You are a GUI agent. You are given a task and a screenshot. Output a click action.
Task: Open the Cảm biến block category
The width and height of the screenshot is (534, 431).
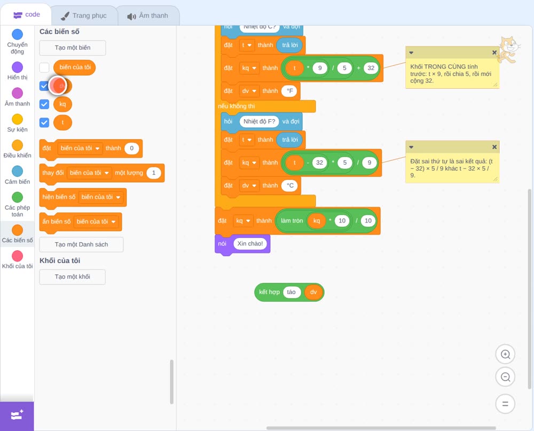[x=18, y=175]
